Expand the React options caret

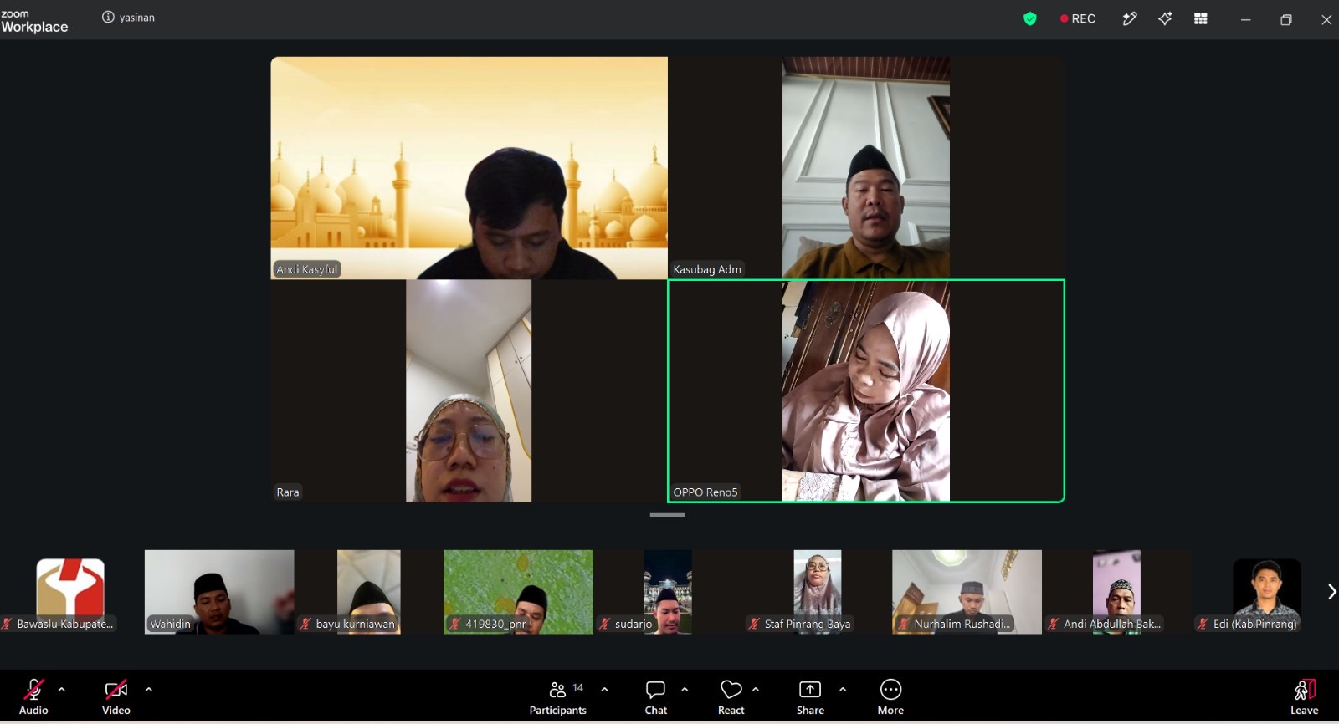[756, 690]
